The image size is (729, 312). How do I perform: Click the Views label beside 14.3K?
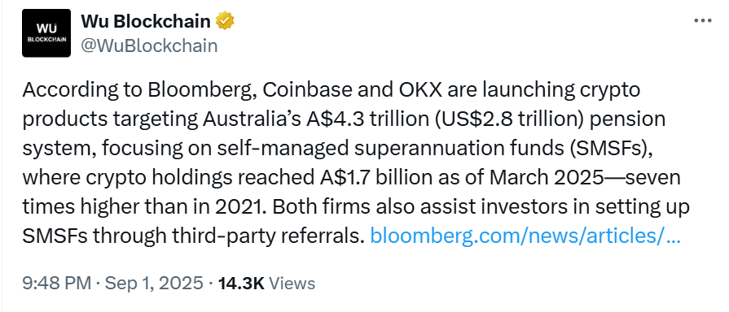coord(292,284)
